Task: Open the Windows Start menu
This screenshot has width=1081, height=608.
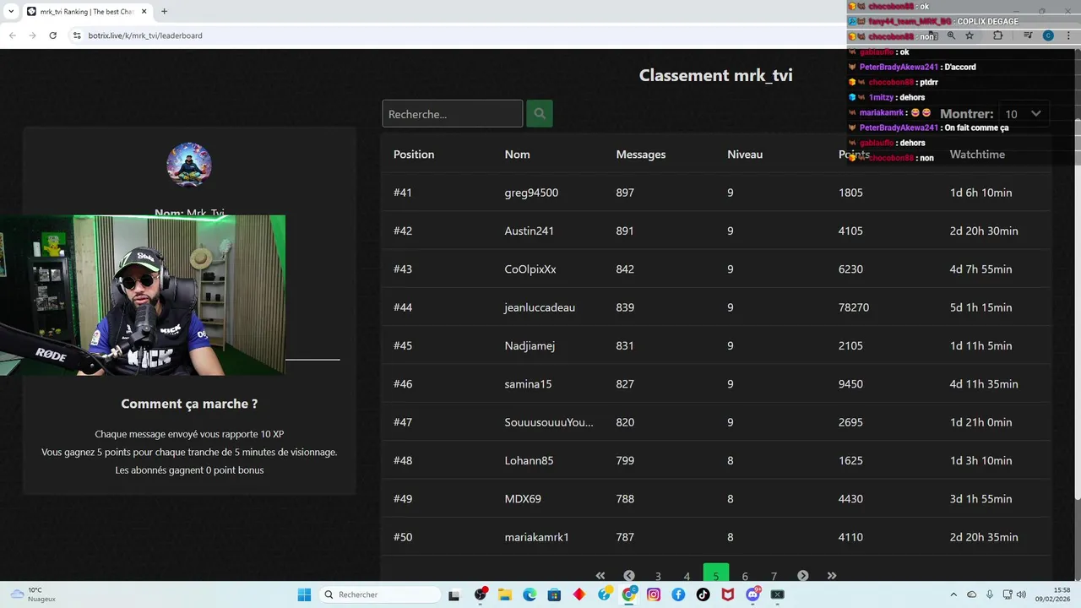Action: click(304, 594)
